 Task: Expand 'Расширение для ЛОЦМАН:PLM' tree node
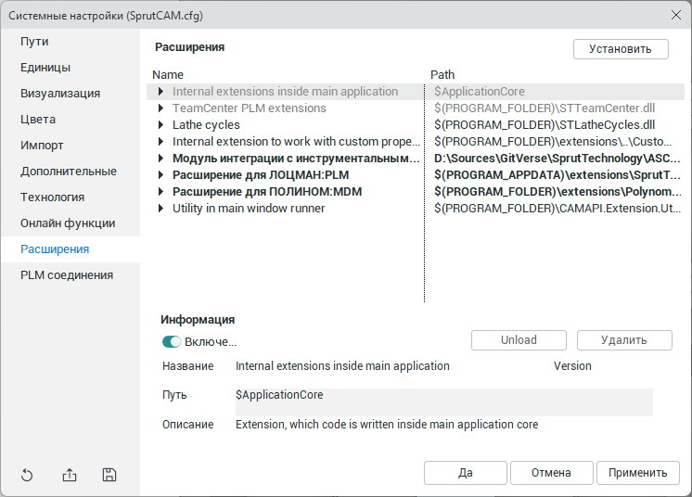160,175
